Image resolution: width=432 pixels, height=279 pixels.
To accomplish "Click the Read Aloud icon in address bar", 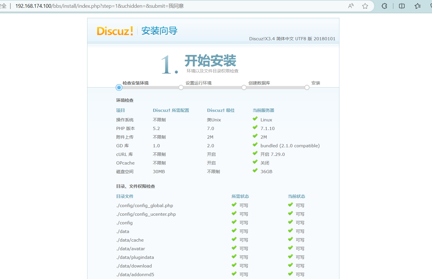I will point(351,6).
